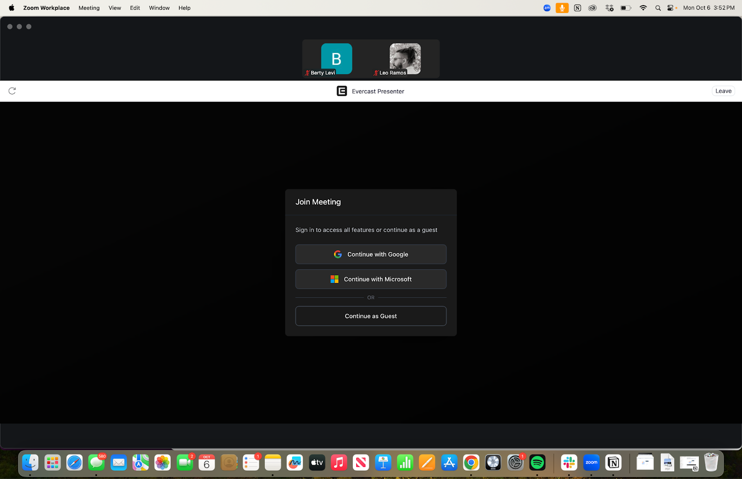Open the Trash in the Dock

[711, 462]
